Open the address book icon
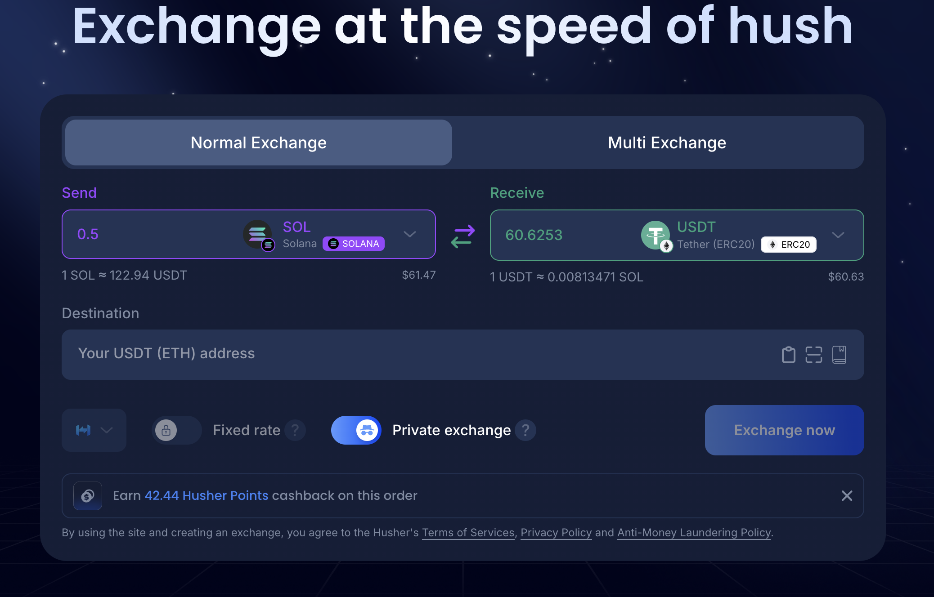934x597 pixels. 839,355
